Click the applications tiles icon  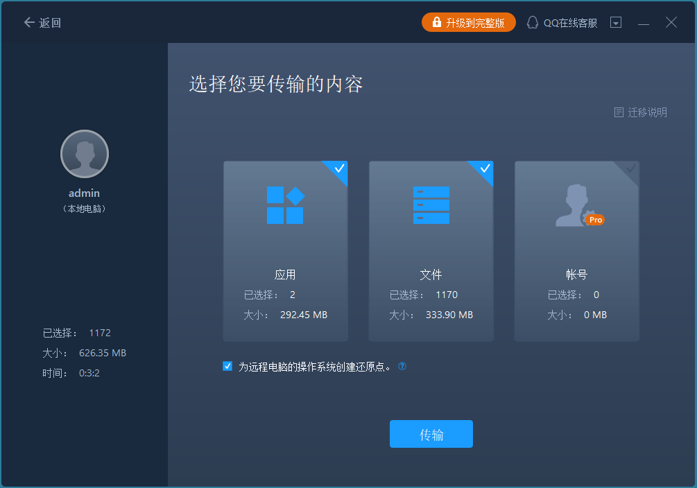tap(285, 205)
